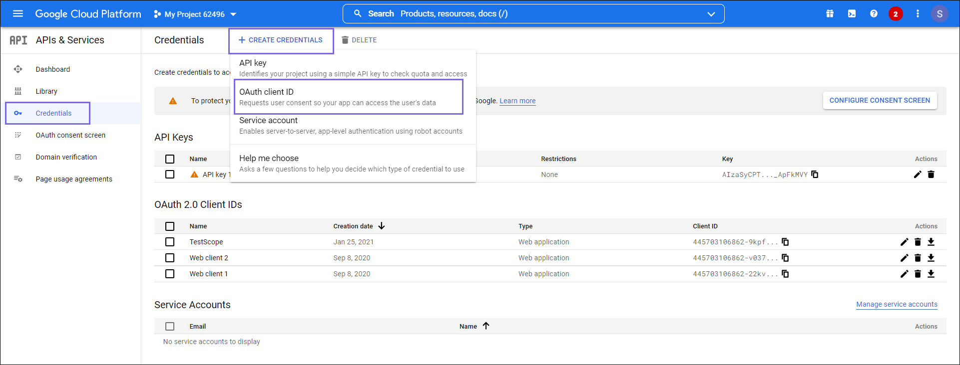Open OAuth consent screen in sidebar
960x365 pixels.
point(70,135)
